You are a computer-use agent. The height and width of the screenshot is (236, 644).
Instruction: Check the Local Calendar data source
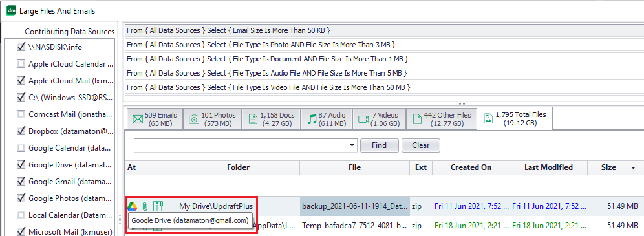pyautogui.click(x=21, y=215)
